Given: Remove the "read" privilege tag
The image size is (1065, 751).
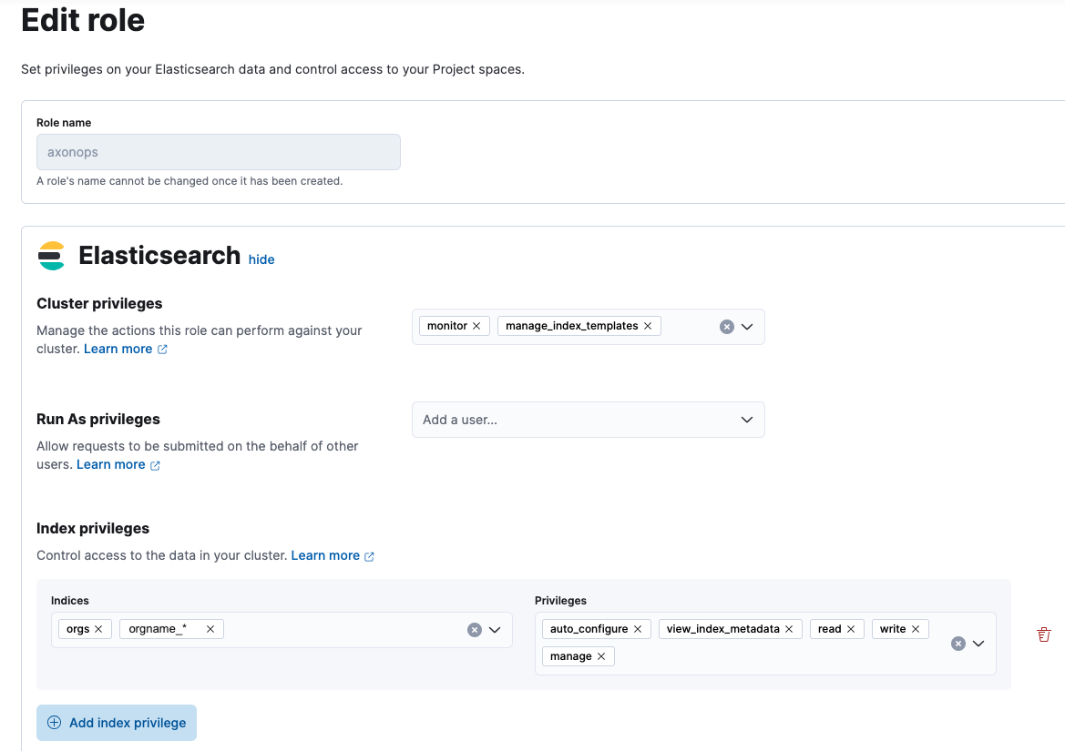Looking at the screenshot, I should (849, 628).
